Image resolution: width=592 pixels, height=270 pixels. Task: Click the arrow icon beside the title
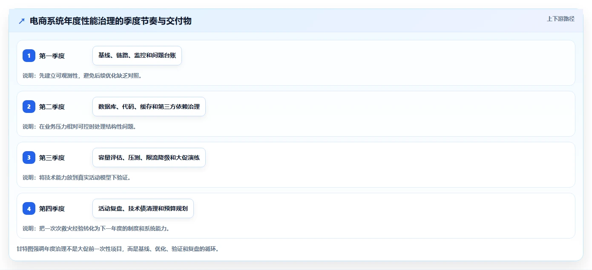(21, 21)
